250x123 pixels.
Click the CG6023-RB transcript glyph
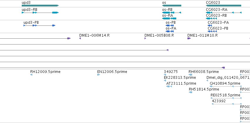point(212,18)
